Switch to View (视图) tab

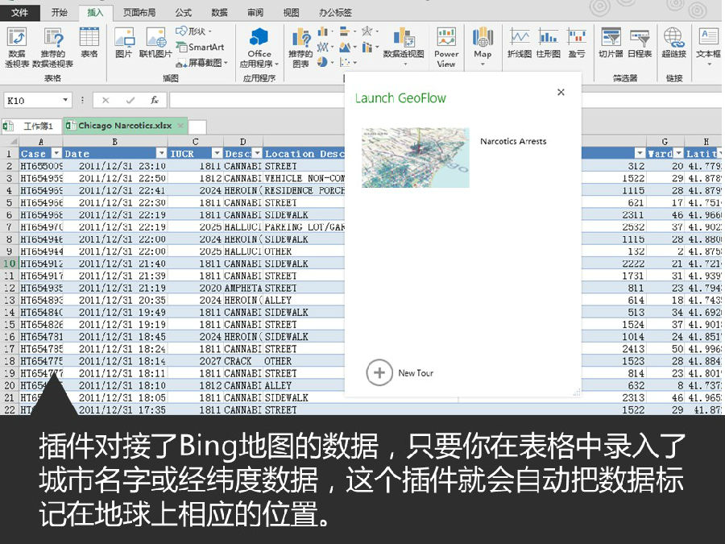coord(291,12)
